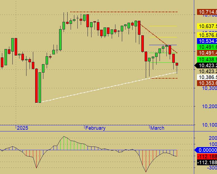The image size is (217, 174).
Task: Click the red -112.188 indicator label
Action: point(207,157)
